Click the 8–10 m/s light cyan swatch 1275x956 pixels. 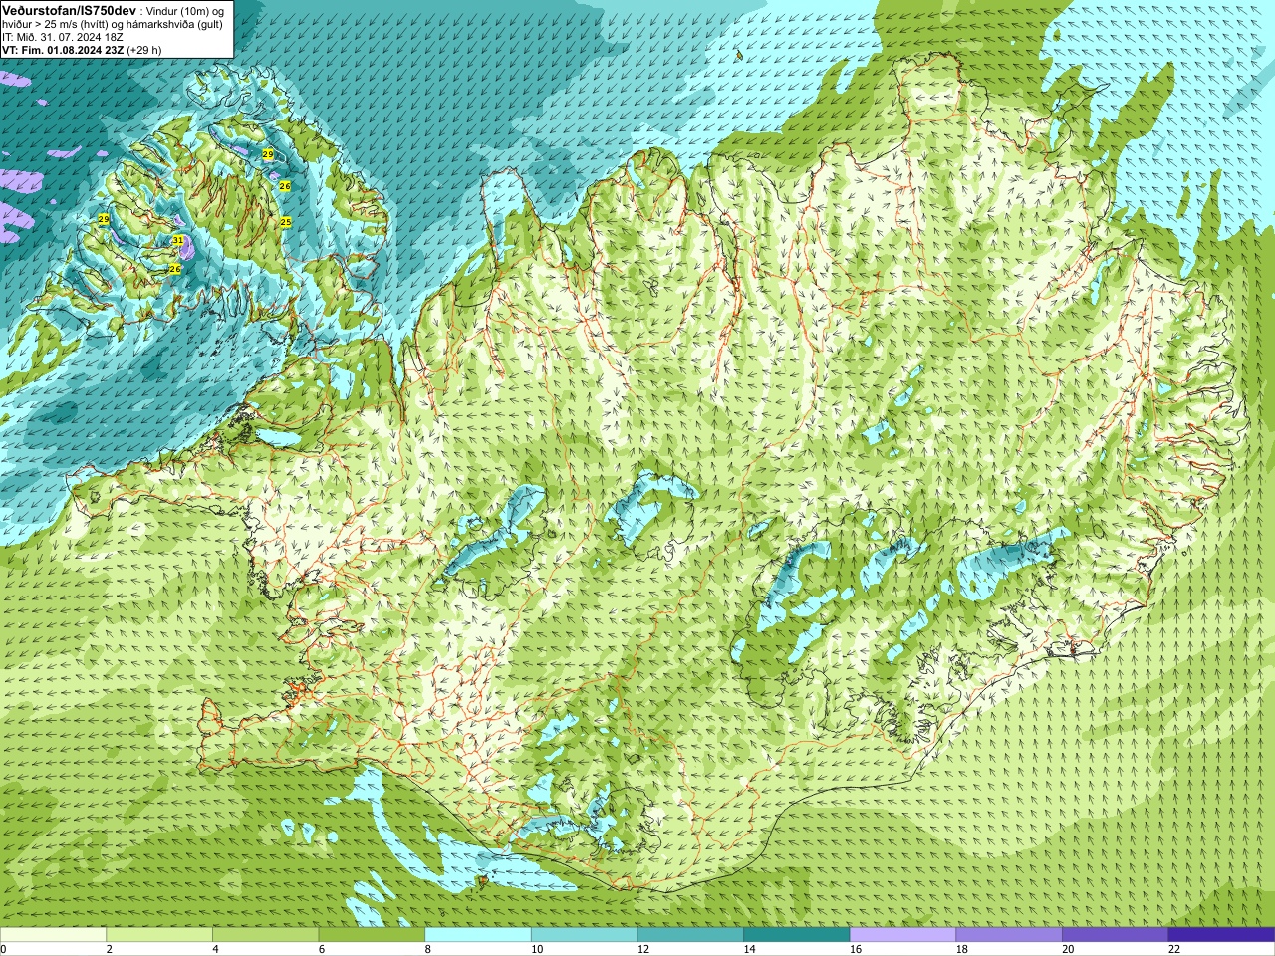point(478,935)
